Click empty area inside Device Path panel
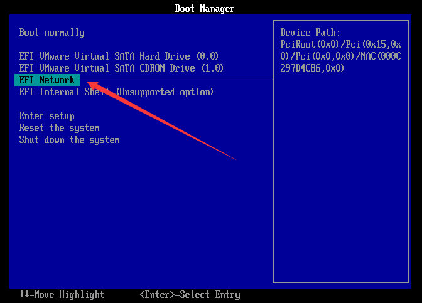The width and height of the screenshot is (422, 303). click(x=340, y=188)
